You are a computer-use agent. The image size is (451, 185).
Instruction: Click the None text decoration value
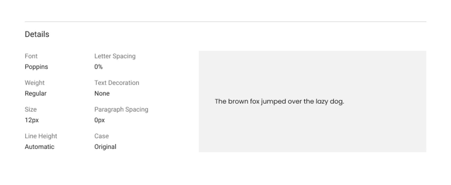[102, 94]
